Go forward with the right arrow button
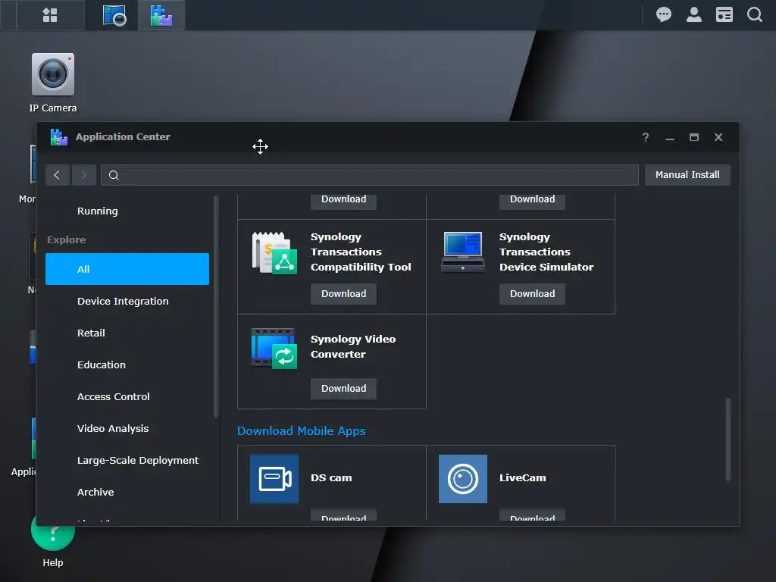The width and height of the screenshot is (776, 582). click(x=83, y=175)
